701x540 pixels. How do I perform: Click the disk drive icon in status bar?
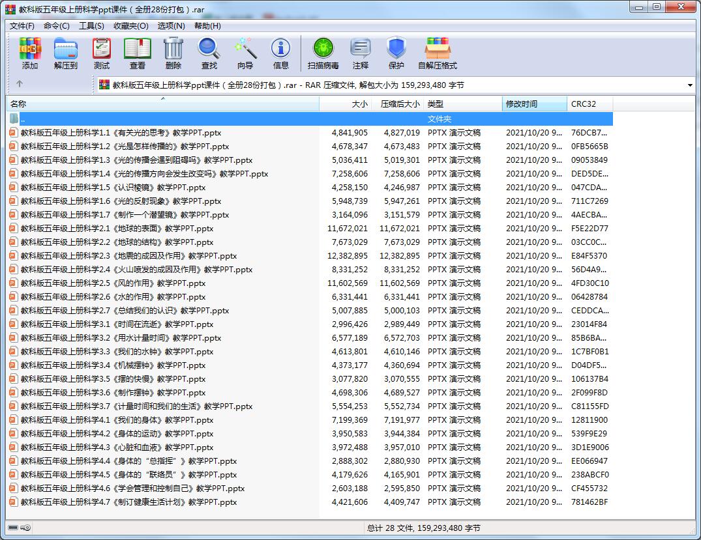coord(13,528)
